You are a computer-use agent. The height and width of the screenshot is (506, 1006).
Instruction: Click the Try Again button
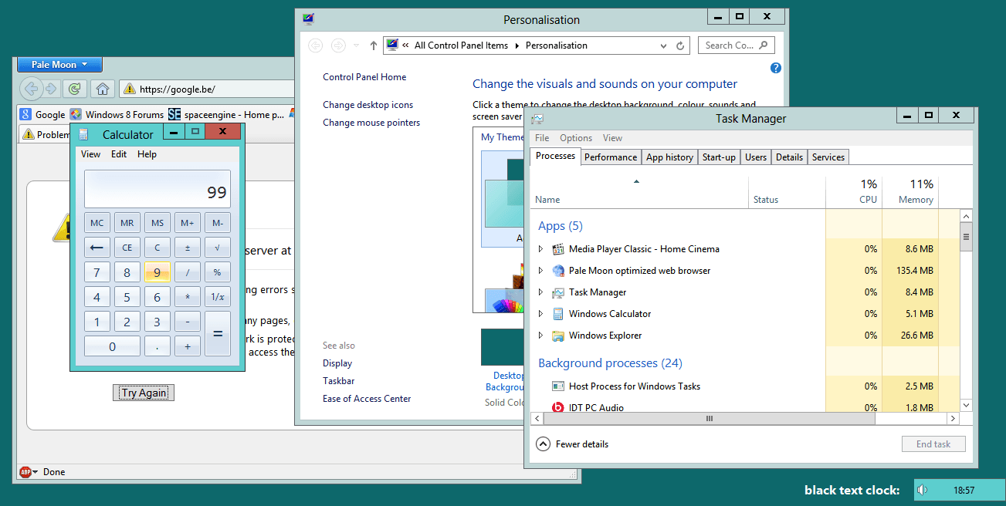[144, 393]
